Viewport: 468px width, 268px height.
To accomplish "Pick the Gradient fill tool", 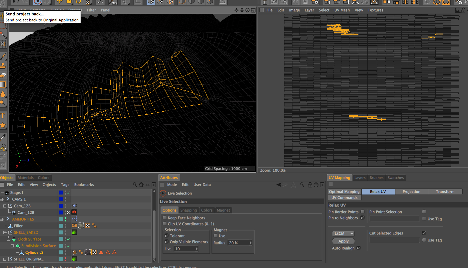I will 3,84.
